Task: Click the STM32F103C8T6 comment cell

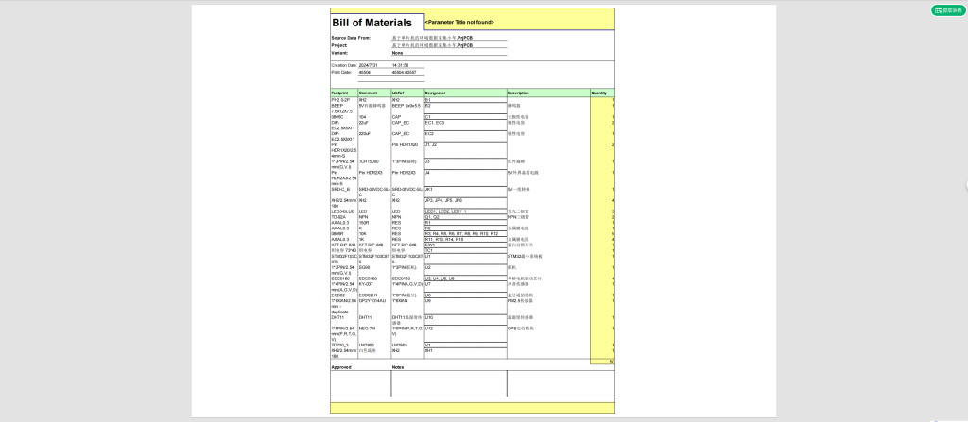Action: tap(373, 256)
